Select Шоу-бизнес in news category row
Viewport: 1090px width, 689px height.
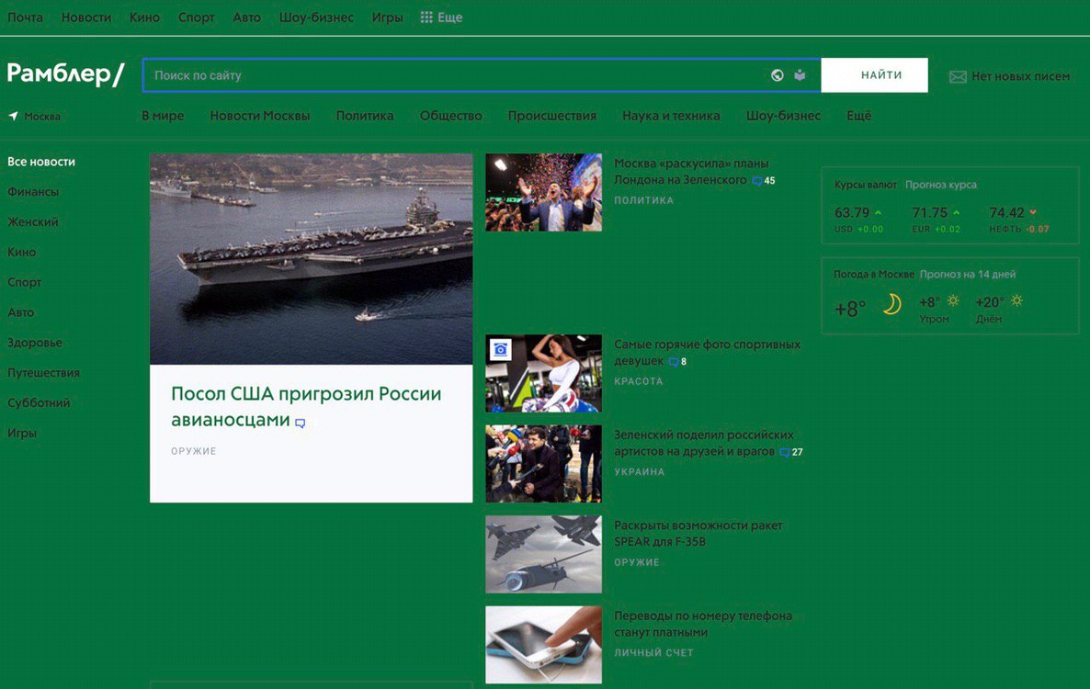(783, 116)
